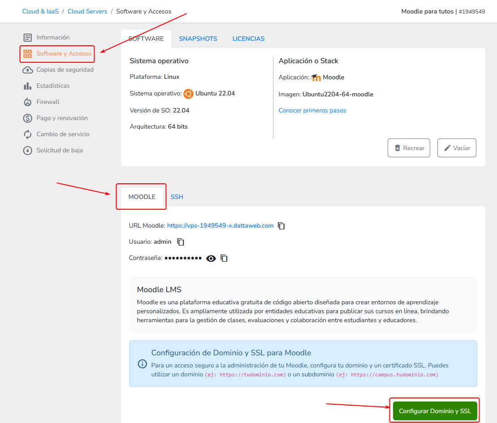Image resolution: width=497 pixels, height=423 pixels.
Task: Click the Versión de SO: 22.04 text
Action: [160, 111]
